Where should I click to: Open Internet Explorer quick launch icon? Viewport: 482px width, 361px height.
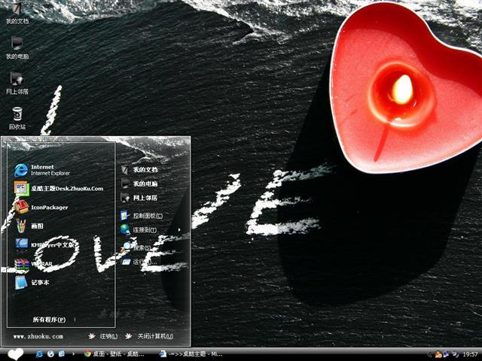point(39,354)
